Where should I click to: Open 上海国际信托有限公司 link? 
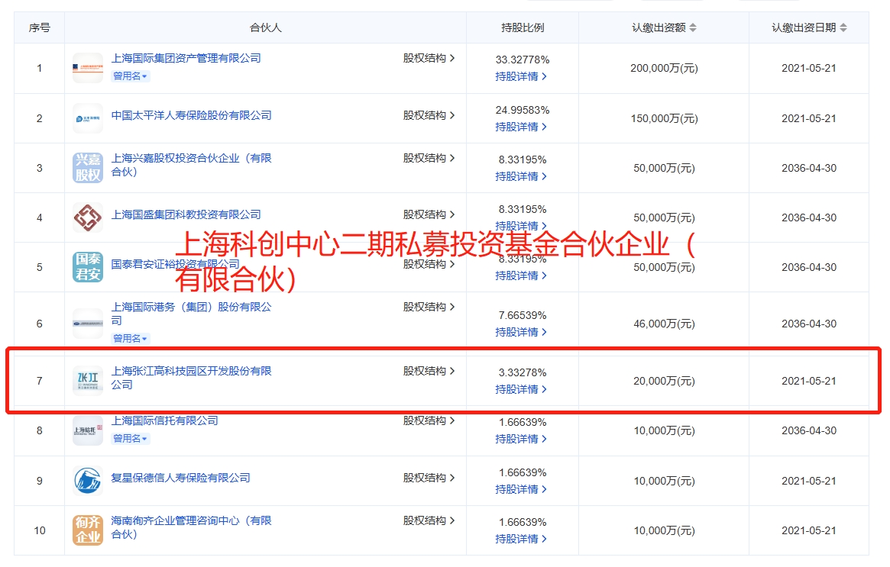(x=164, y=420)
